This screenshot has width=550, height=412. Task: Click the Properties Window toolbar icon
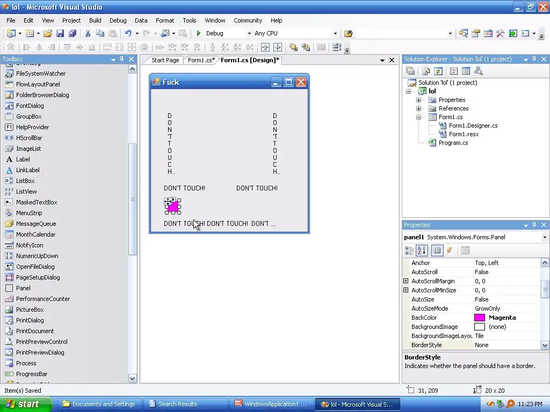pyautogui.click(x=476, y=33)
